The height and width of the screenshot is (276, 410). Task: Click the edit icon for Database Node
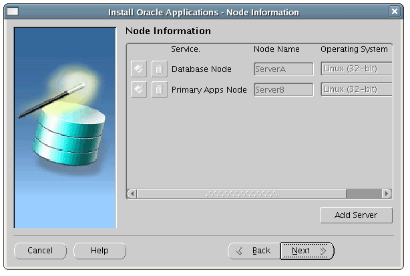point(139,69)
